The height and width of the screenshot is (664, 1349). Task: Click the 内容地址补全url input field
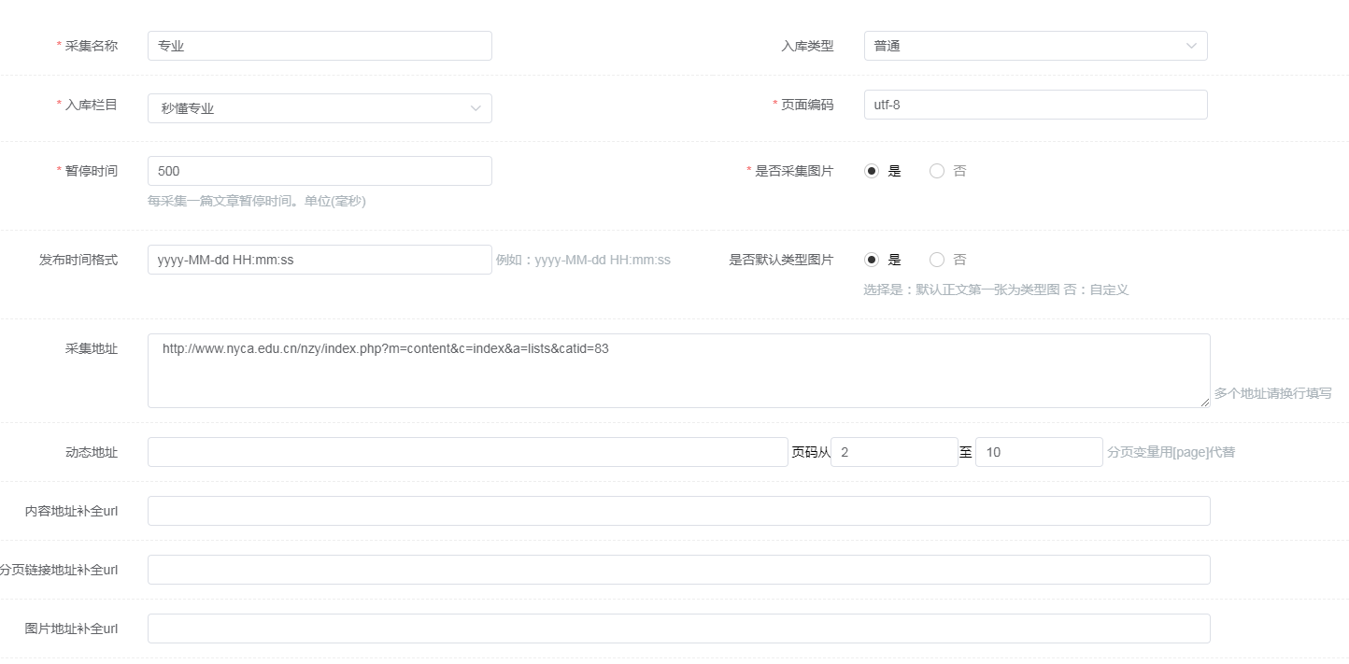click(x=679, y=511)
